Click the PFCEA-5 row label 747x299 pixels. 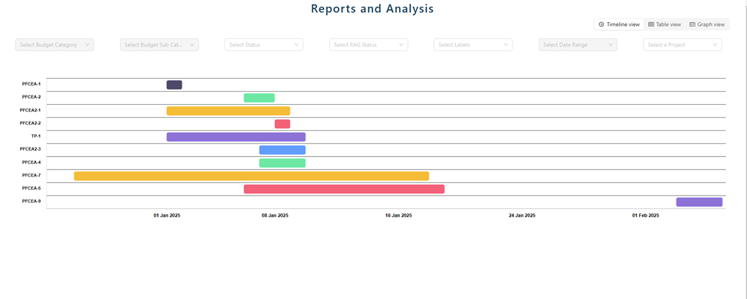click(31, 188)
